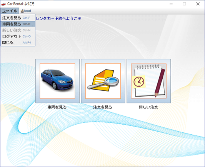The height and width of the screenshot is (167, 205).
Task: Minimize the Car Rental window
Action: point(171,4)
